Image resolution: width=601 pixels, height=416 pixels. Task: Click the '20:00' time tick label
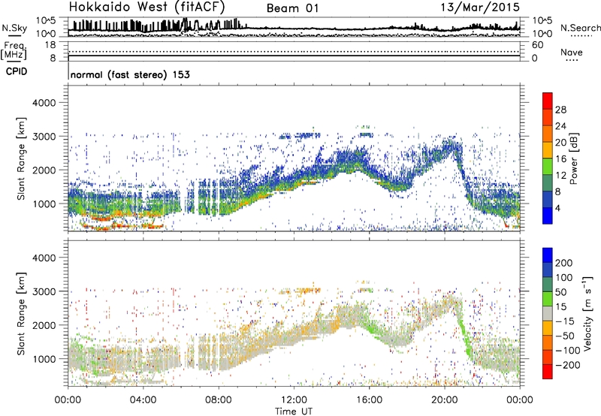tap(445, 400)
